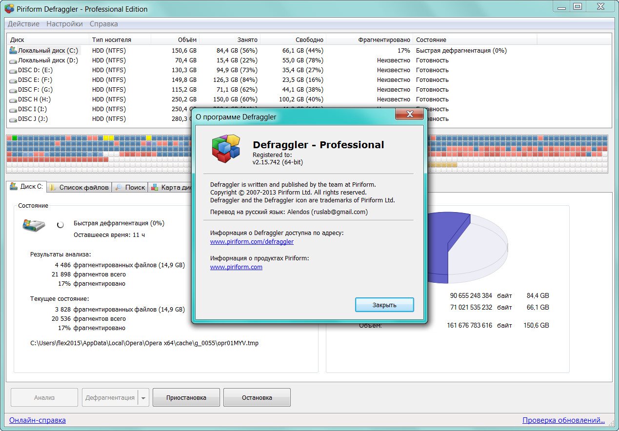Click the spinning progress indicator near Быстрая дефрагментация
Viewport: 619px width, 431px height.
click(x=60, y=225)
